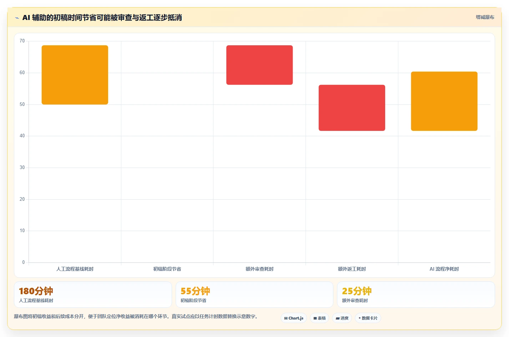Screen dimensions: 509x337
Task: Click the orange AI 流程净耗时 bar
Action: [444, 101]
